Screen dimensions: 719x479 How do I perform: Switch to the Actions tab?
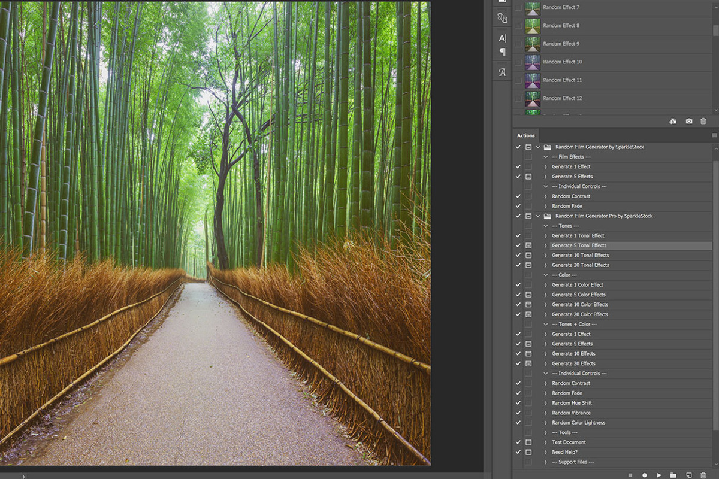point(526,135)
